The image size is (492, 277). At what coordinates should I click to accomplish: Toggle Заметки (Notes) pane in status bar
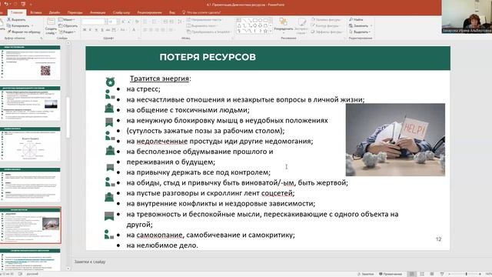pyautogui.click(x=366, y=274)
